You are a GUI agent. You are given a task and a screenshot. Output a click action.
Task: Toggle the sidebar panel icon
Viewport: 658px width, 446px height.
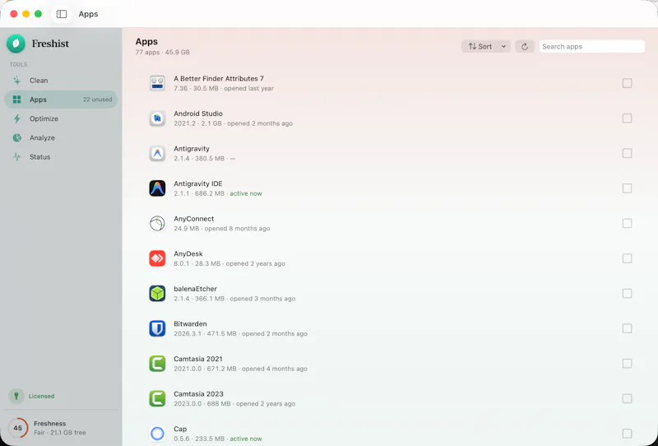(x=62, y=14)
